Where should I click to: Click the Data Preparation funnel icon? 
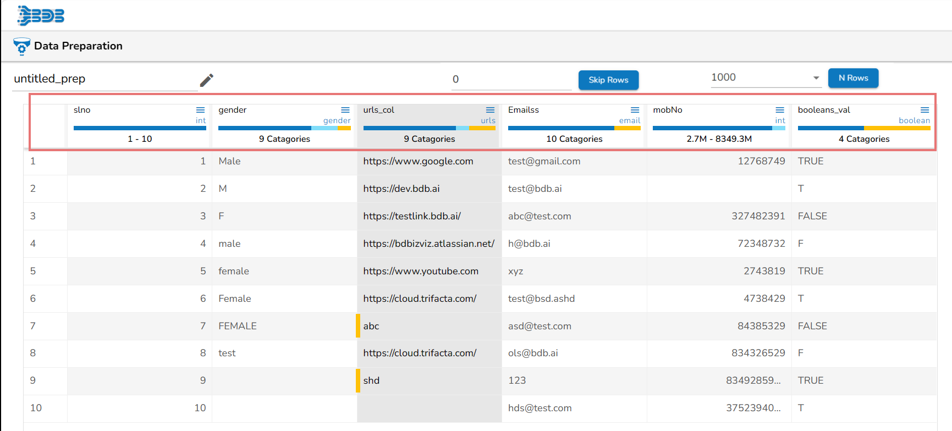[21, 46]
